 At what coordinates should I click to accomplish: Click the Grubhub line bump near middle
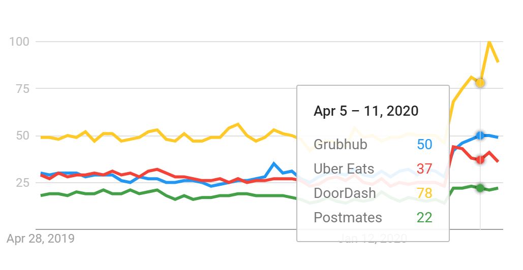coord(274,164)
